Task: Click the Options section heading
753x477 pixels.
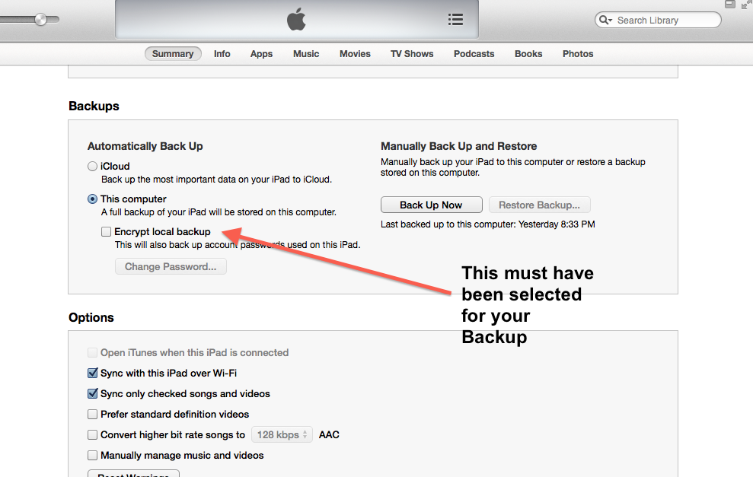Action: [91, 318]
